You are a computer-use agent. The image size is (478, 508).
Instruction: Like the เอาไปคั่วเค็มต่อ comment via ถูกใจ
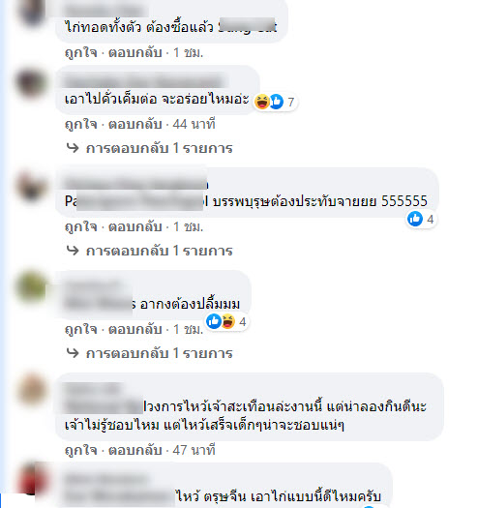pos(81,124)
